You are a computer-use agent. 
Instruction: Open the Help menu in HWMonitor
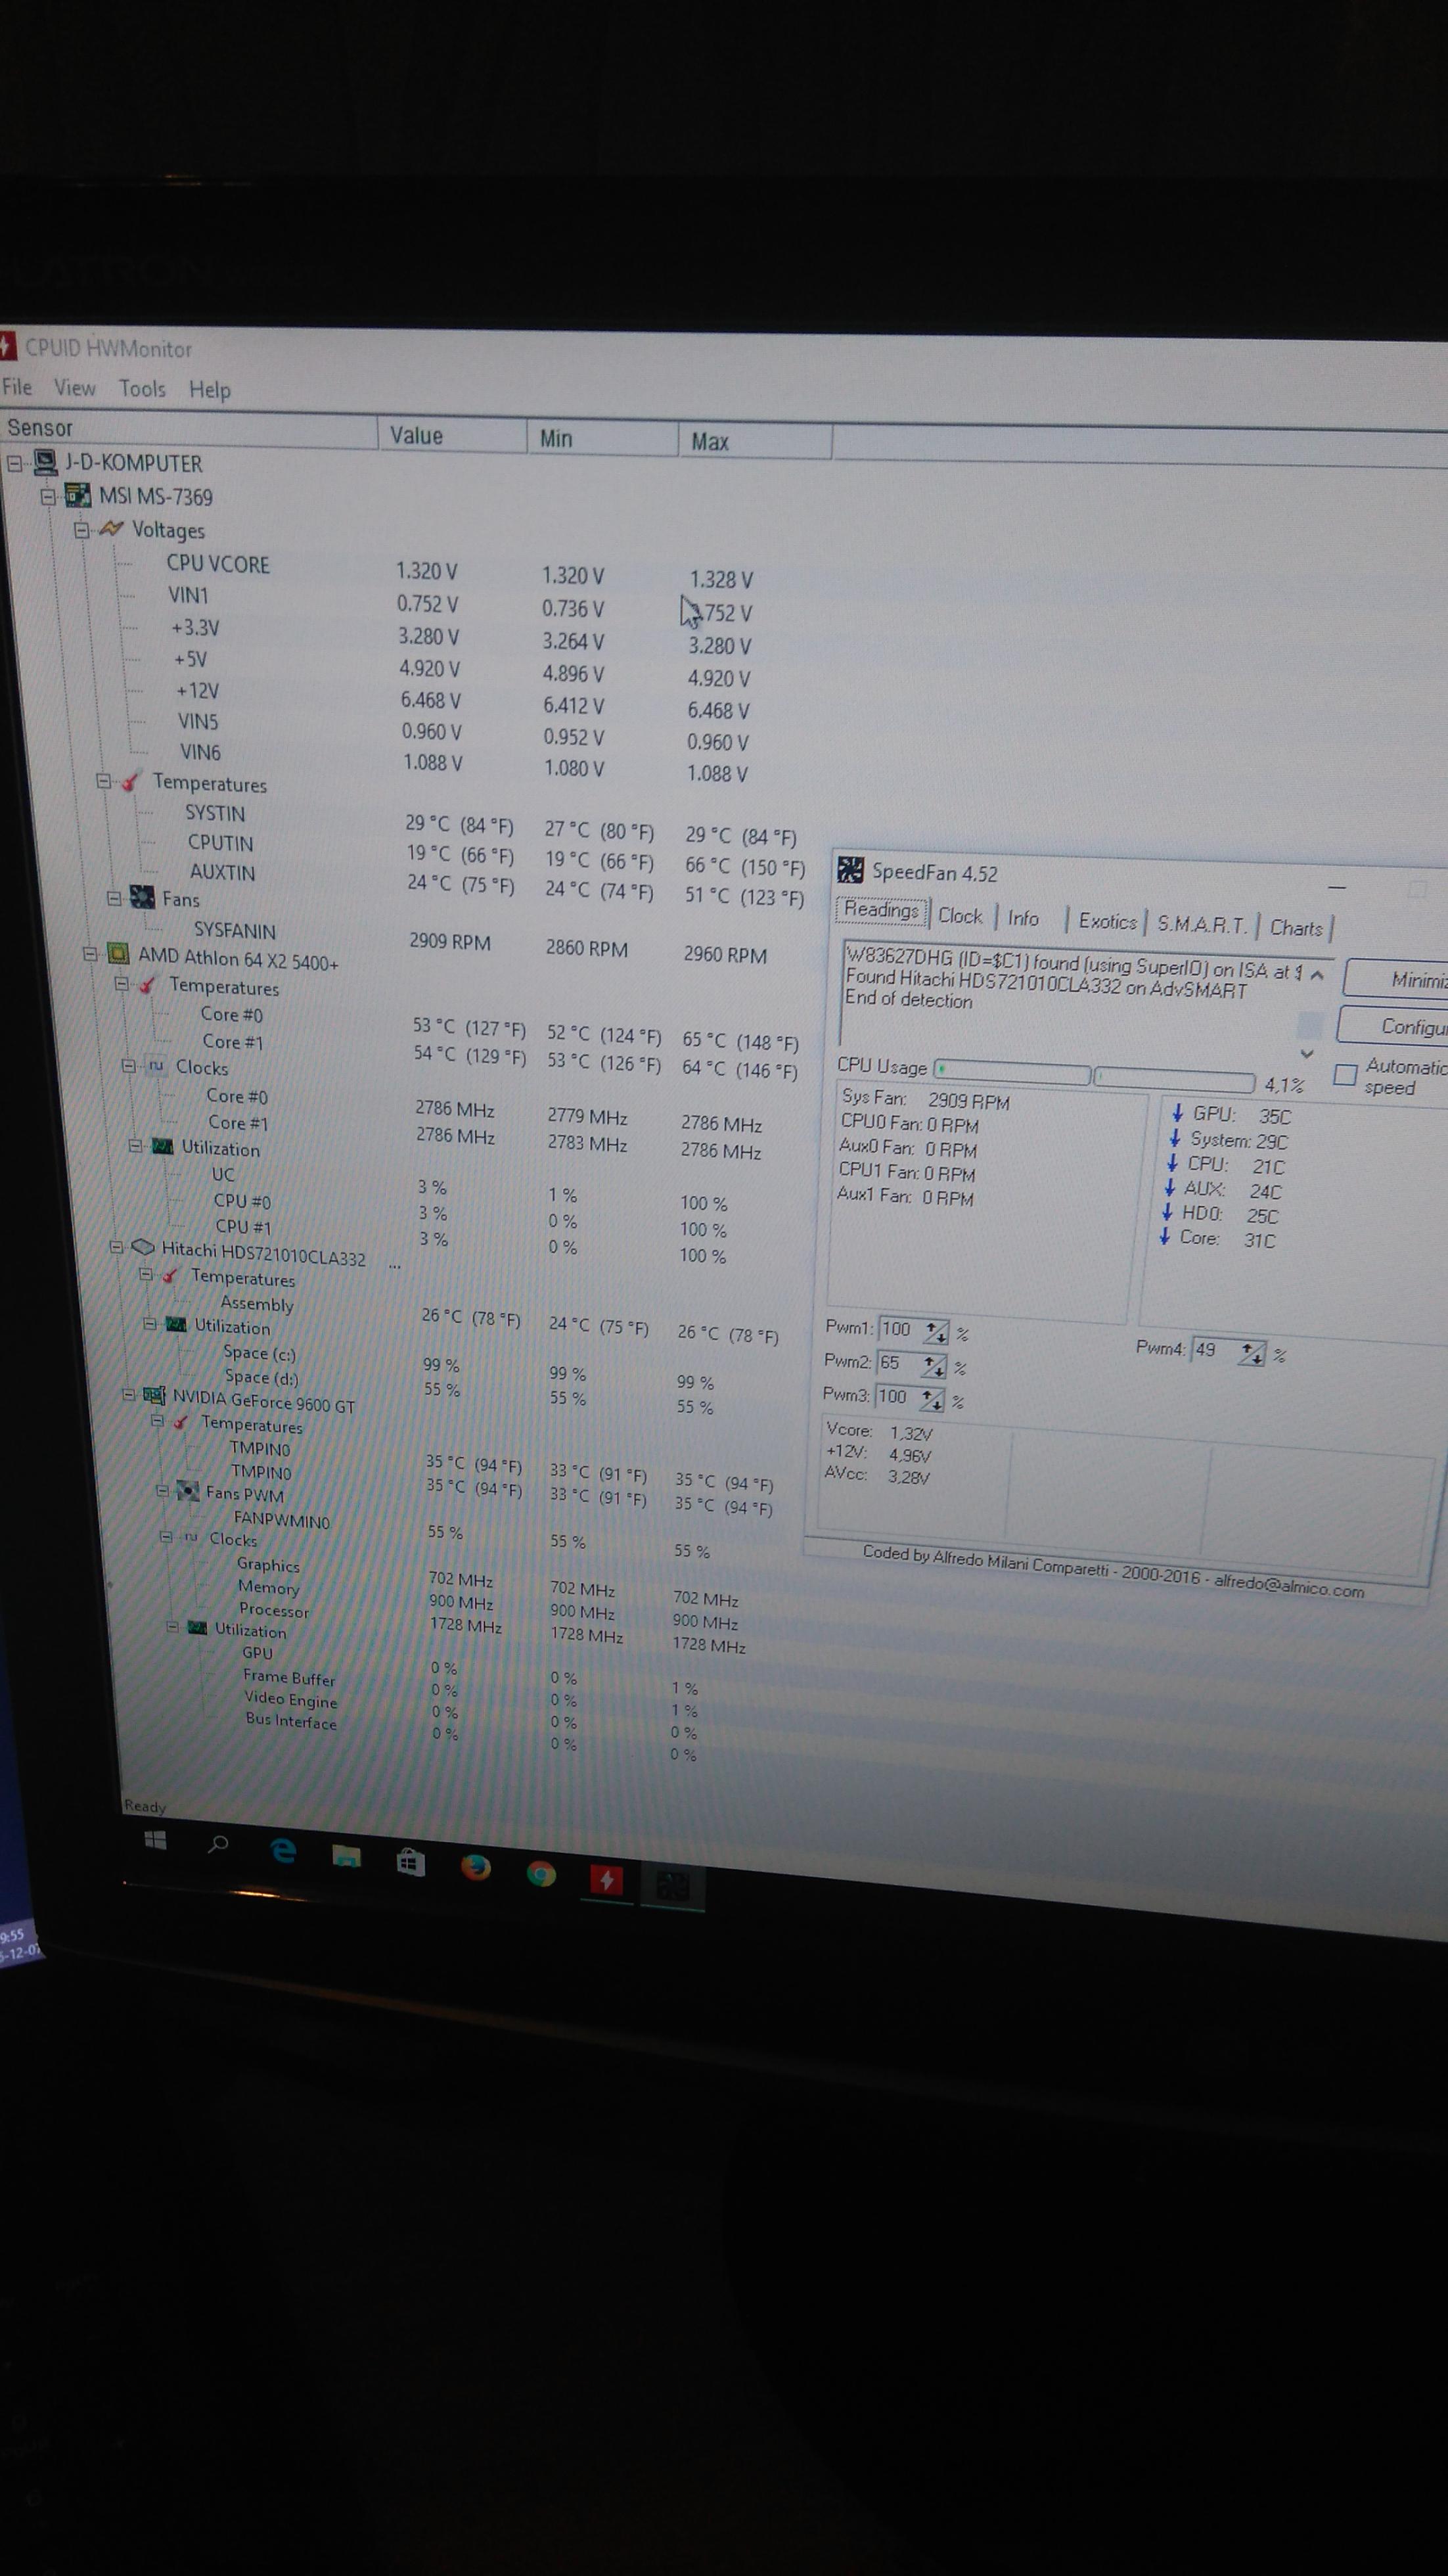pos(210,390)
